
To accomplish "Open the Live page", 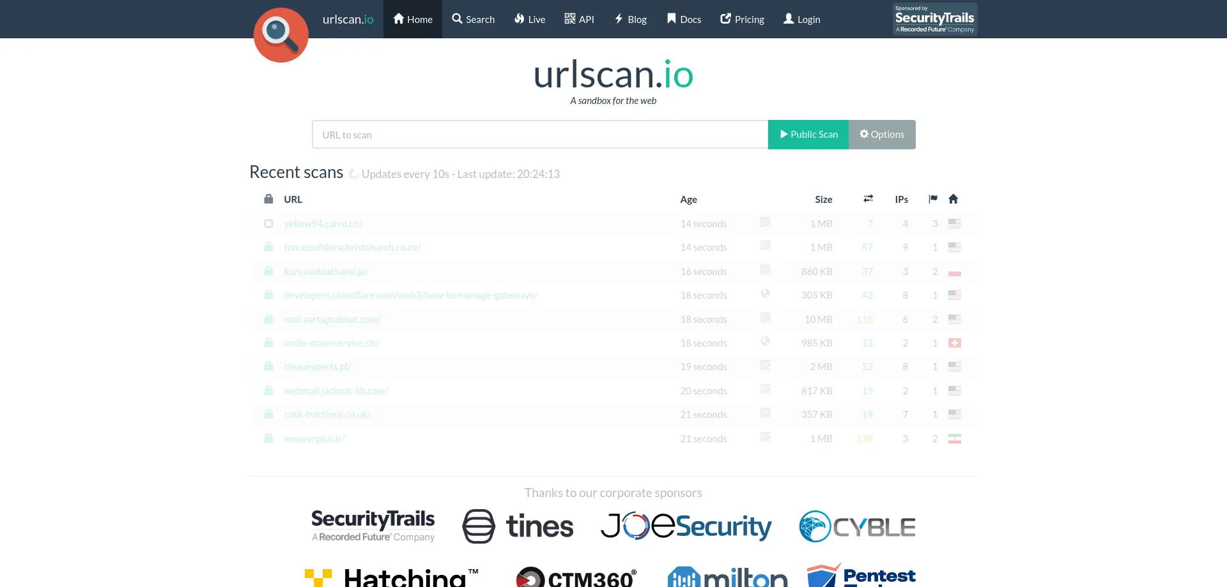I will 530,19.
